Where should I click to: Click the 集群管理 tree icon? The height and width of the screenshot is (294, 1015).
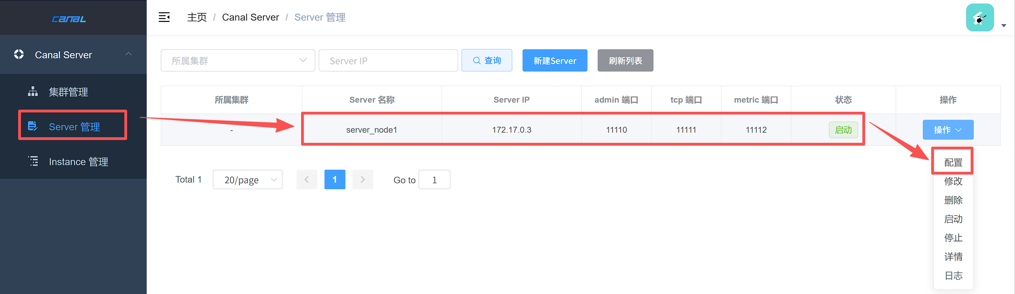coord(33,91)
